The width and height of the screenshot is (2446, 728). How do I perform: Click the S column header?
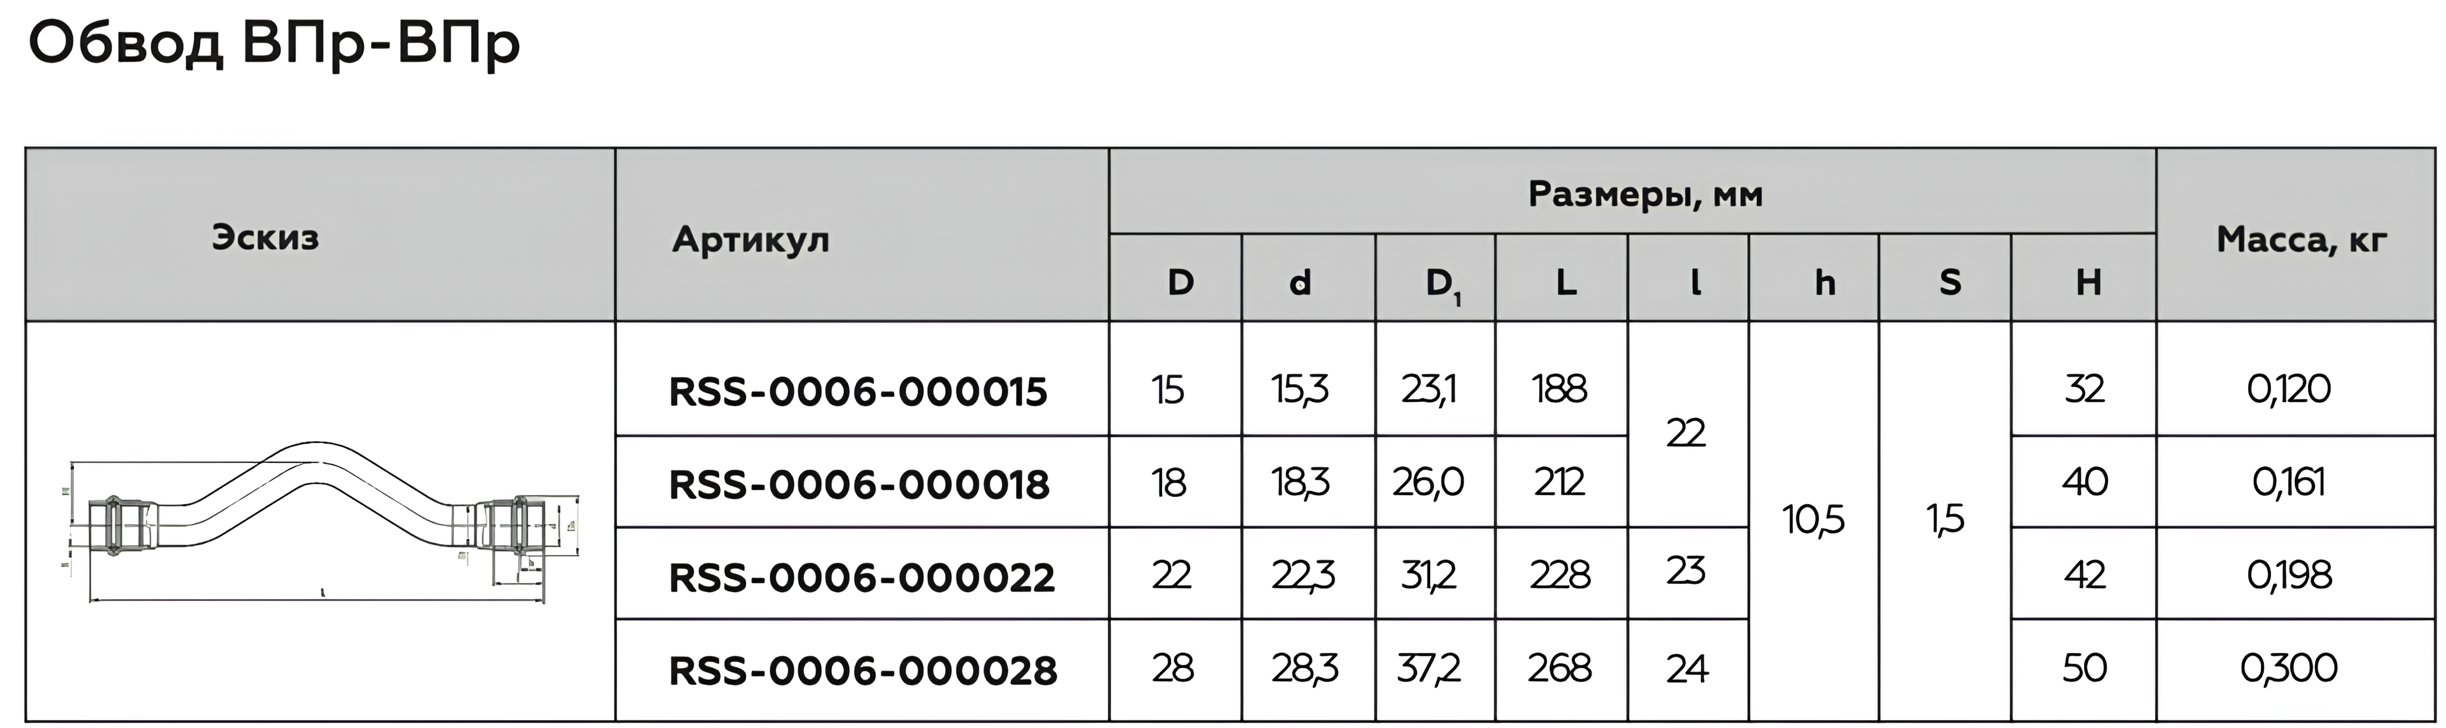tap(1949, 282)
